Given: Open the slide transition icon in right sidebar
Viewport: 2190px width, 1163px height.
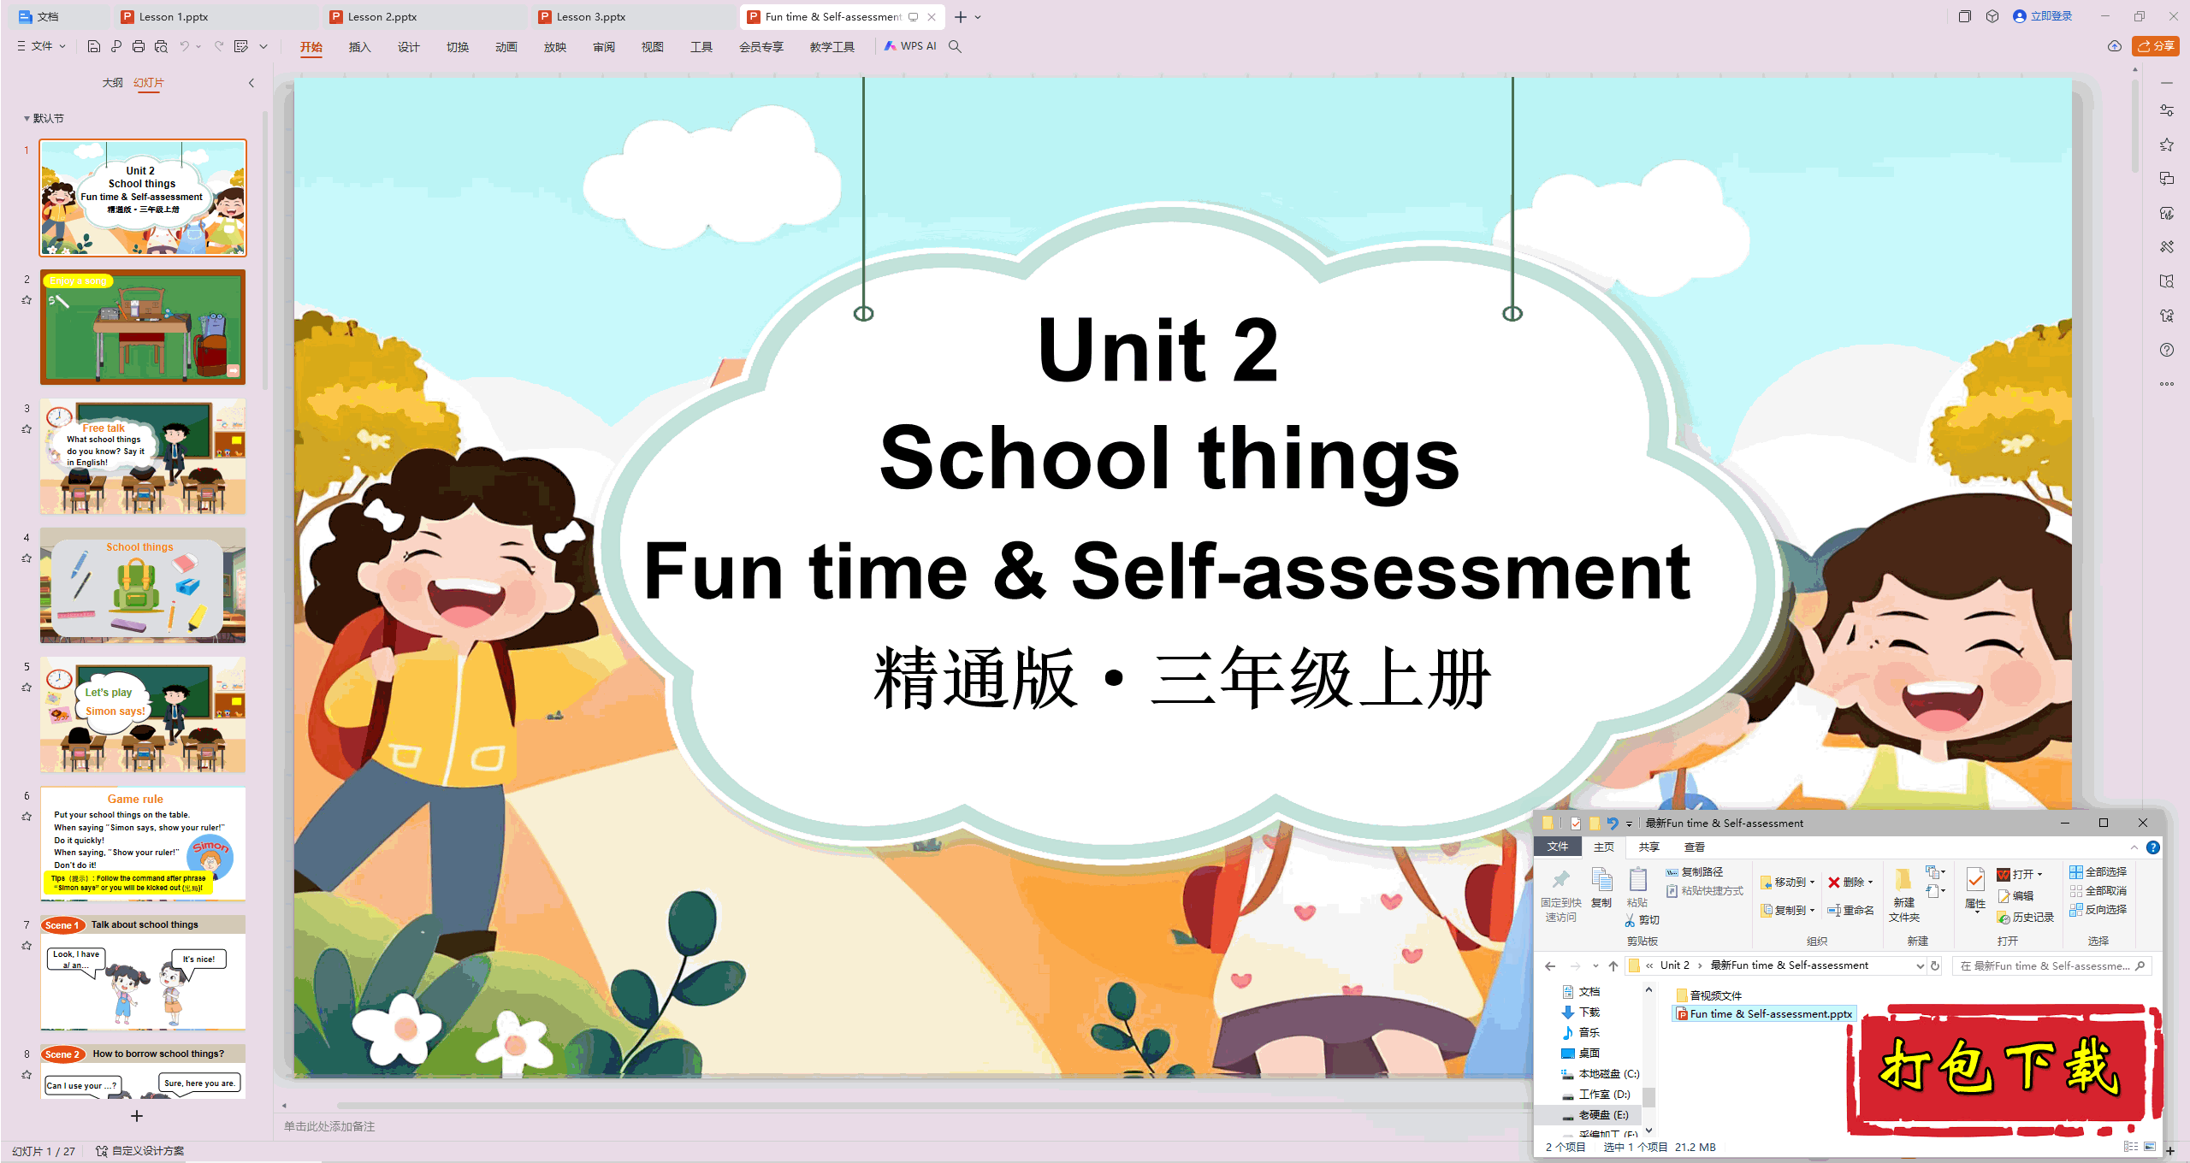Looking at the screenshot, I should [x=2167, y=179].
